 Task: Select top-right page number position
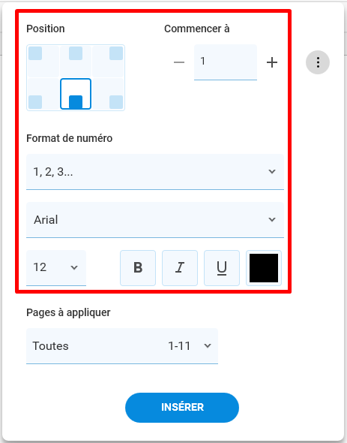tap(108, 62)
